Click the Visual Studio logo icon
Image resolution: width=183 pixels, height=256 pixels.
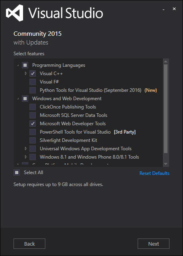pos(15,13)
